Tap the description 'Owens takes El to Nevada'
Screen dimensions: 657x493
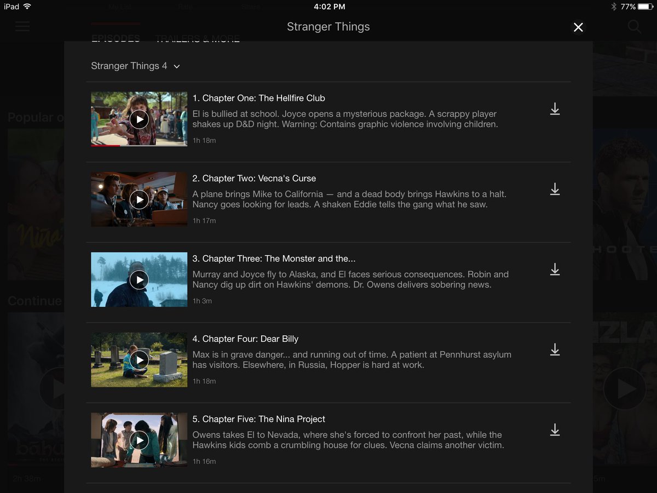click(348, 440)
